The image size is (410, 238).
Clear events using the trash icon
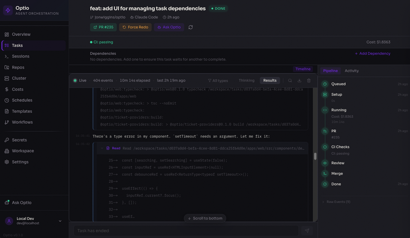(x=309, y=80)
